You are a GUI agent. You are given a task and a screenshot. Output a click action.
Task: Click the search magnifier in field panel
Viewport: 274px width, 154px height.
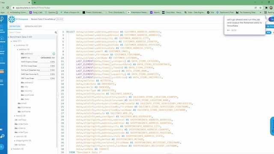(x=56, y=33)
